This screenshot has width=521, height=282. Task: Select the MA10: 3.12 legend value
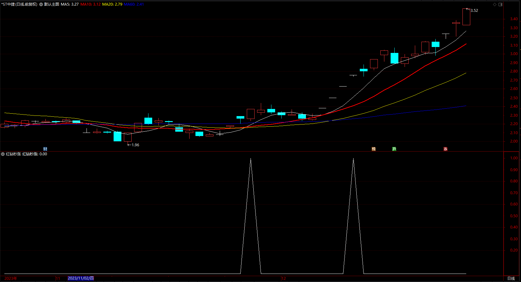point(91,4)
